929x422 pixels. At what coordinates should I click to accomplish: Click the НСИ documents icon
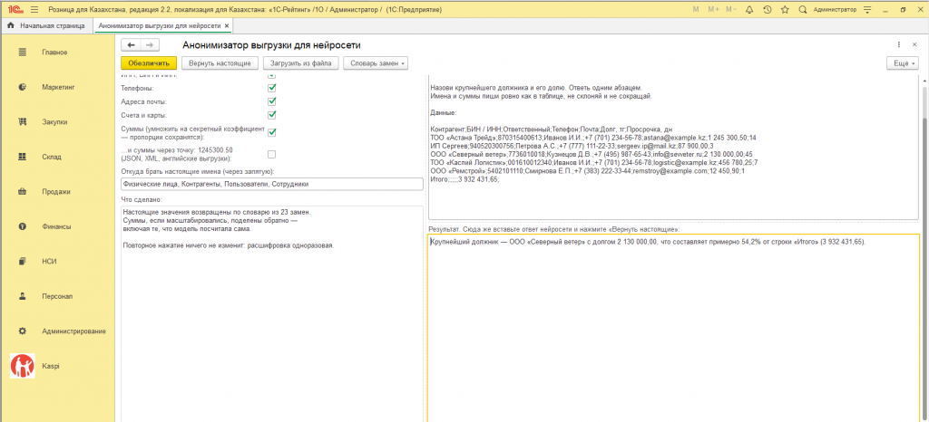23,261
